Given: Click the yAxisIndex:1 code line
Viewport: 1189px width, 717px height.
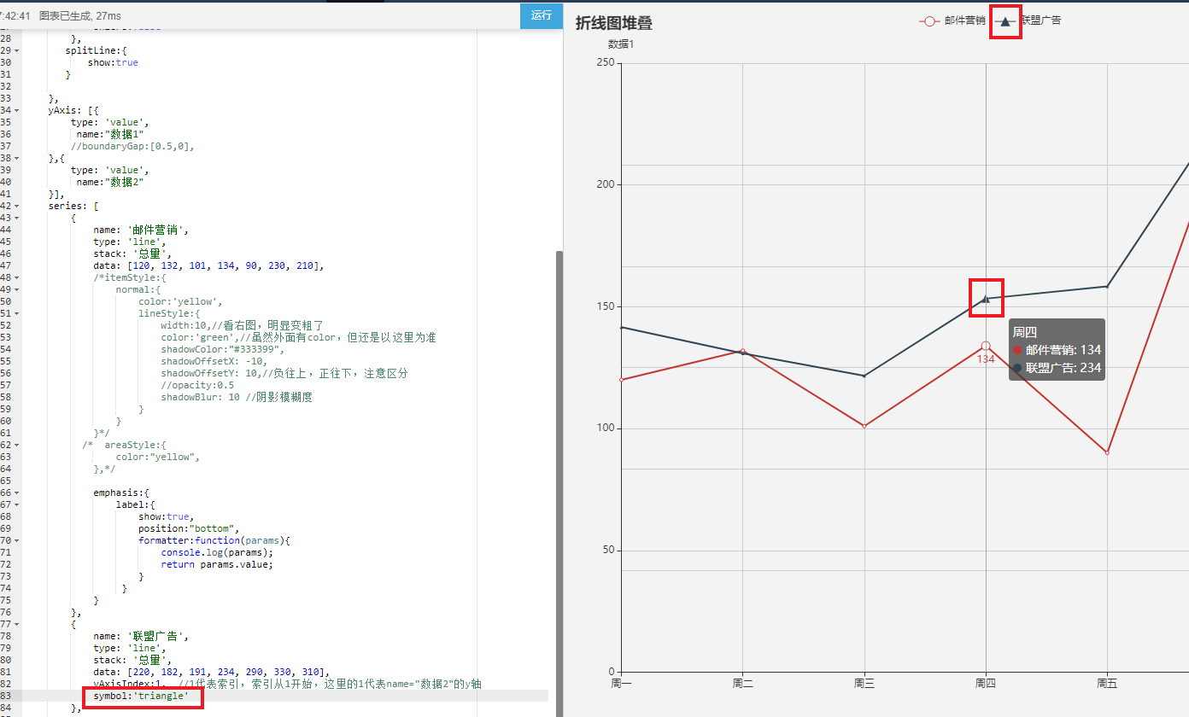Looking at the screenshot, I should coord(287,684).
